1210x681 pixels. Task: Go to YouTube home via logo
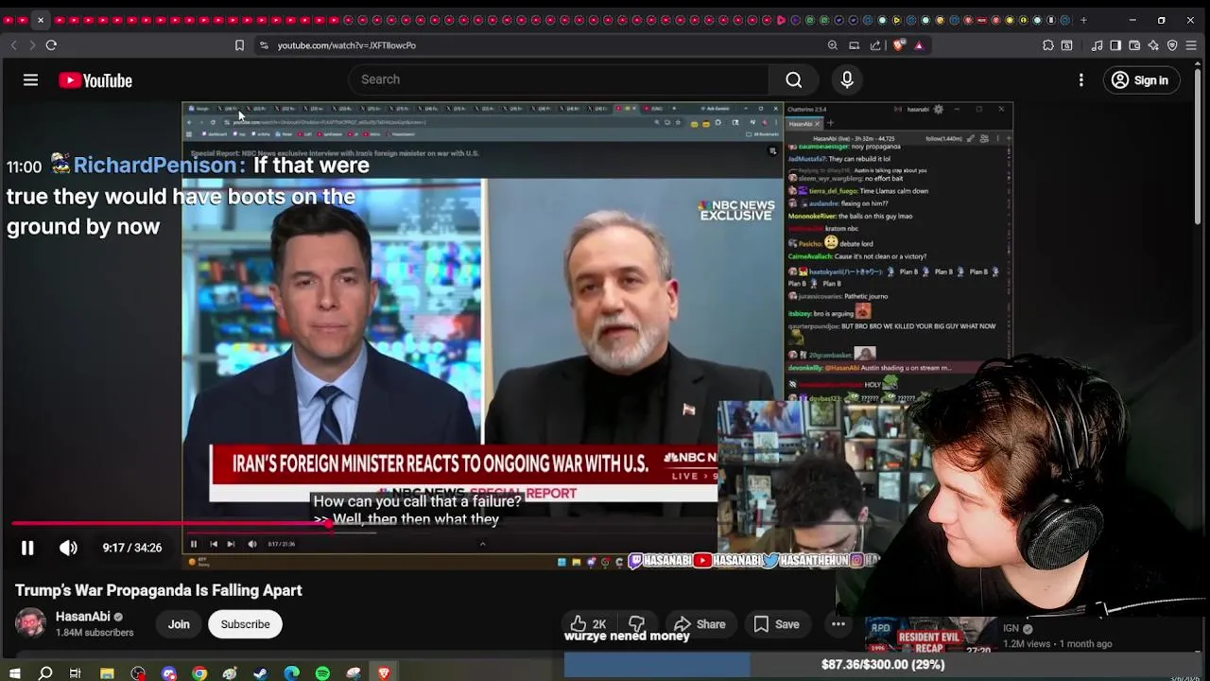click(95, 80)
